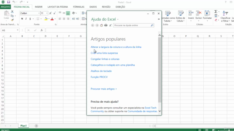Image resolution: width=234 pixels, height=131 pixels.
Task: Toggle the highlighted bottom vertical alignment
Action: click(x=68, y=13)
